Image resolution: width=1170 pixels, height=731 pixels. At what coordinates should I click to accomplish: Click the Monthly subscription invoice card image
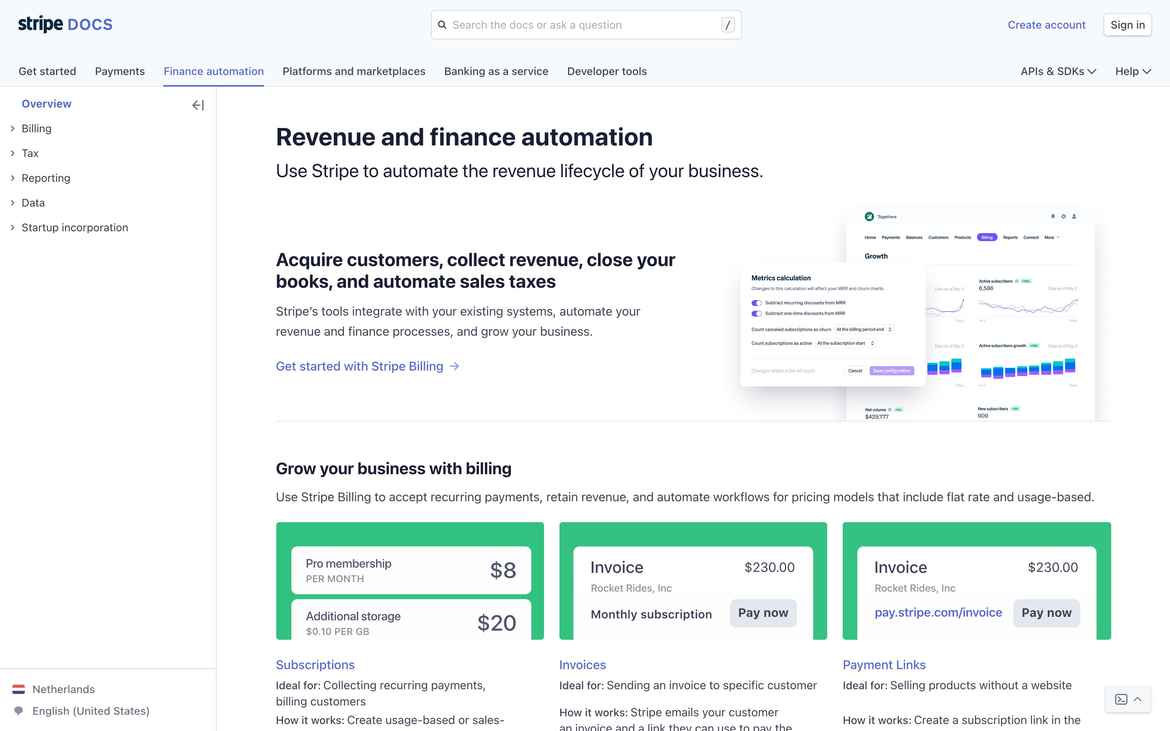693,581
